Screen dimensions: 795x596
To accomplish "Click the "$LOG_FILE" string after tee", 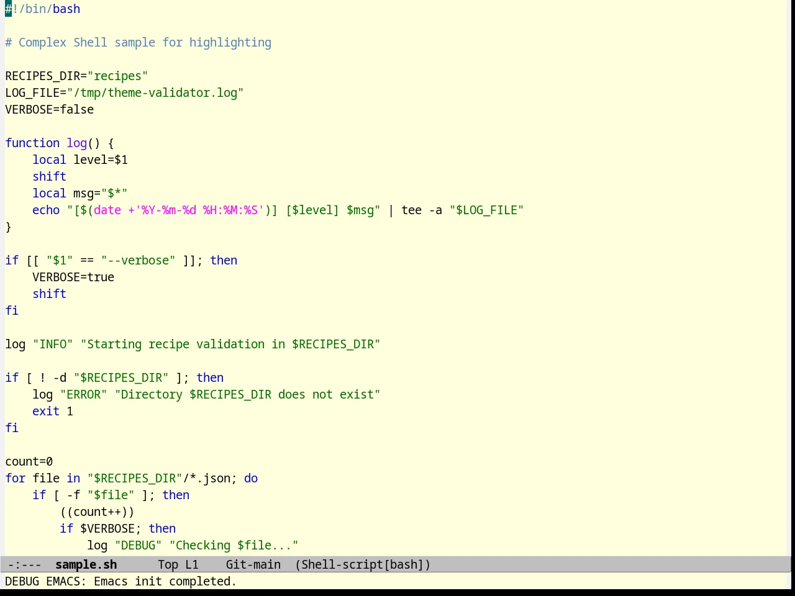I will 487,210.
